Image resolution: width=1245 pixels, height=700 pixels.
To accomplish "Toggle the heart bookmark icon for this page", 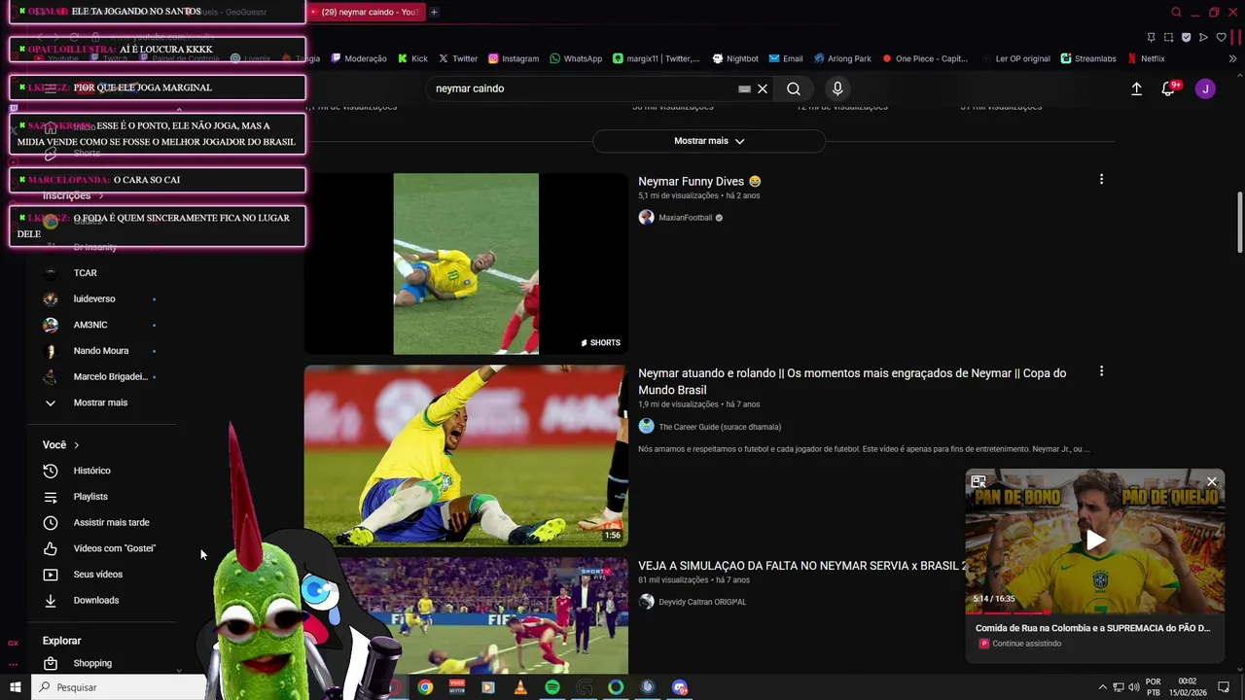I will pyautogui.click(x=1222, y=38).
